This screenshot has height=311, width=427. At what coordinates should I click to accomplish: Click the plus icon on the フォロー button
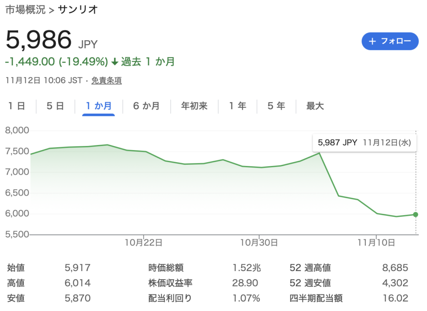[372, 41]
